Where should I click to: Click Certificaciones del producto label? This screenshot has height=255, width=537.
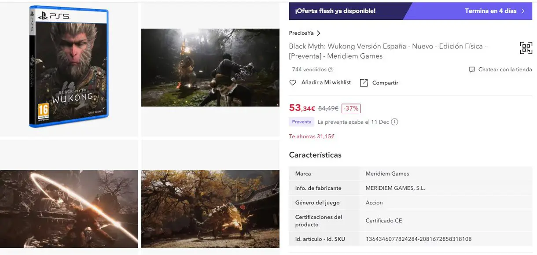319,221
